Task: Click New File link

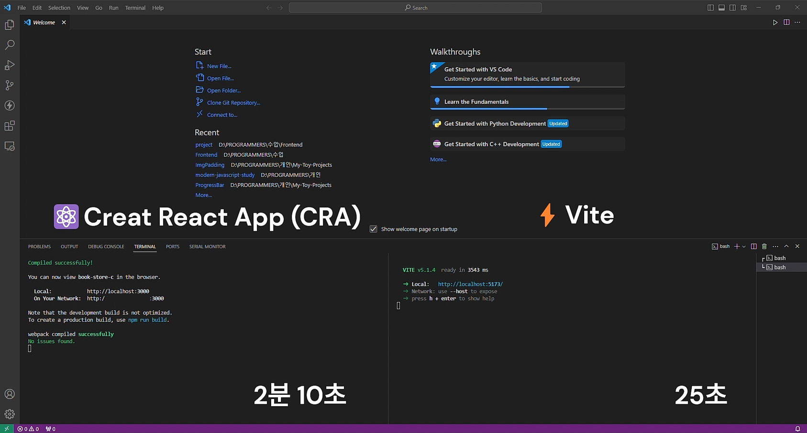Action: [219, 66]
